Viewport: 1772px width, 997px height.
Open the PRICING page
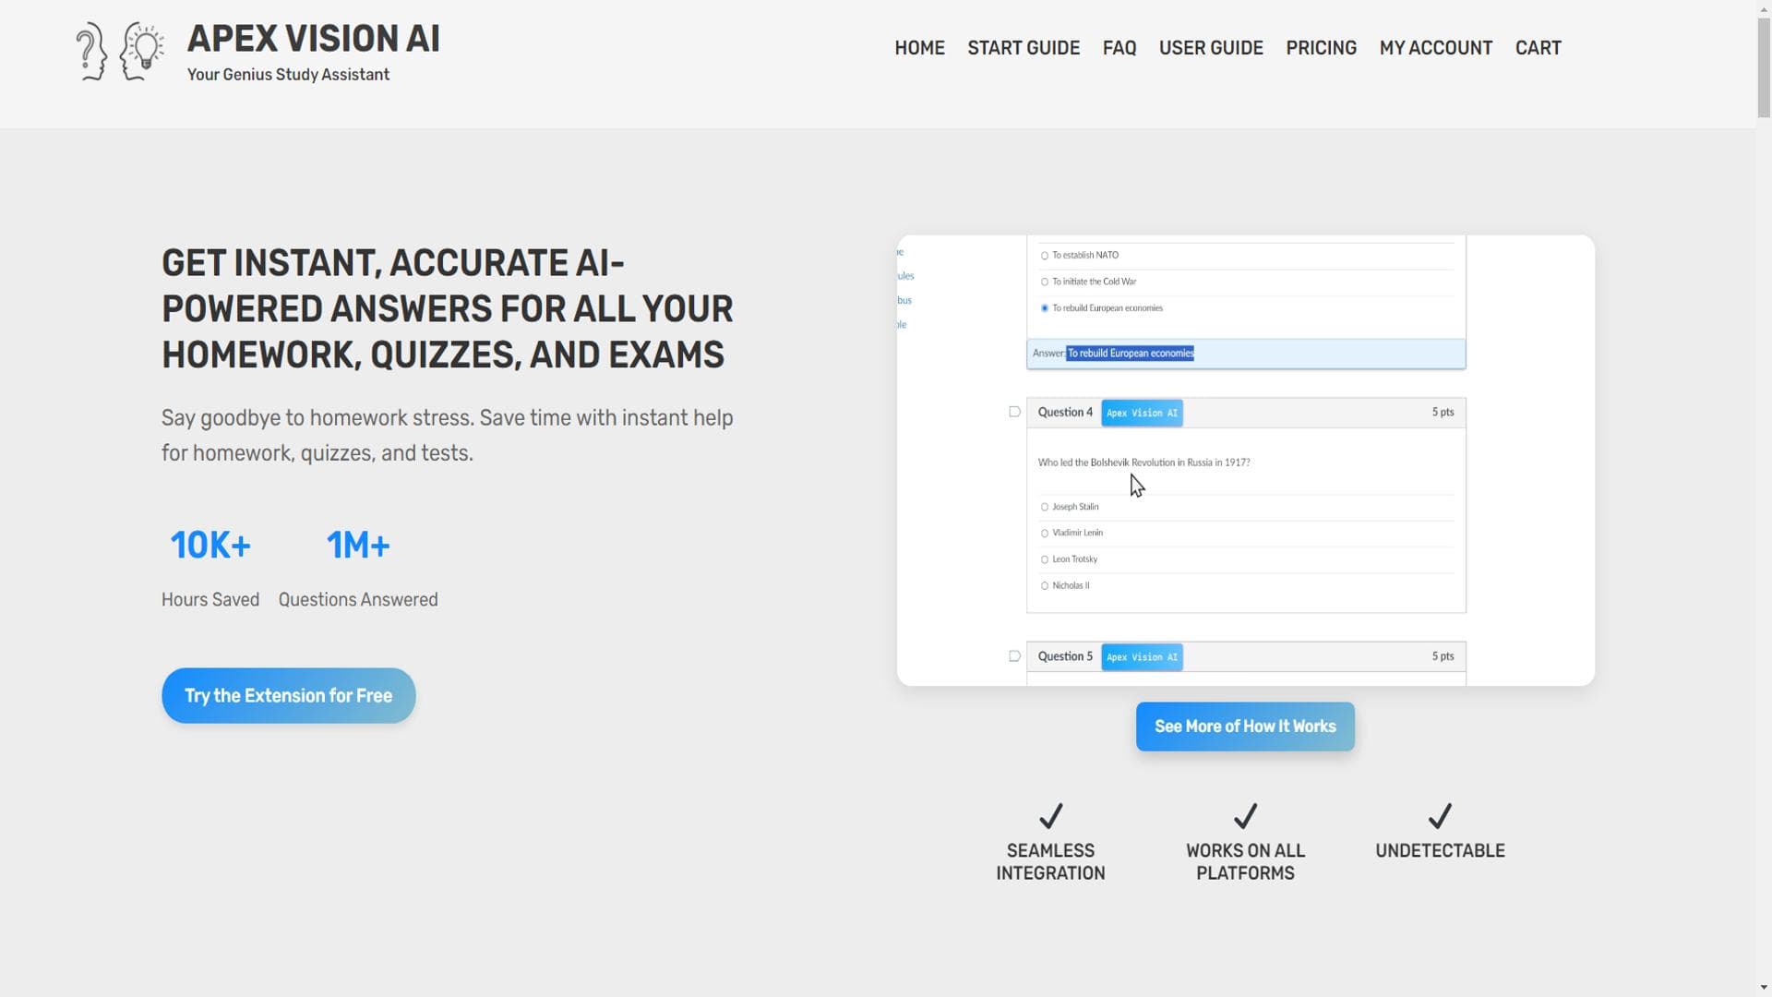pos(1321,48)
